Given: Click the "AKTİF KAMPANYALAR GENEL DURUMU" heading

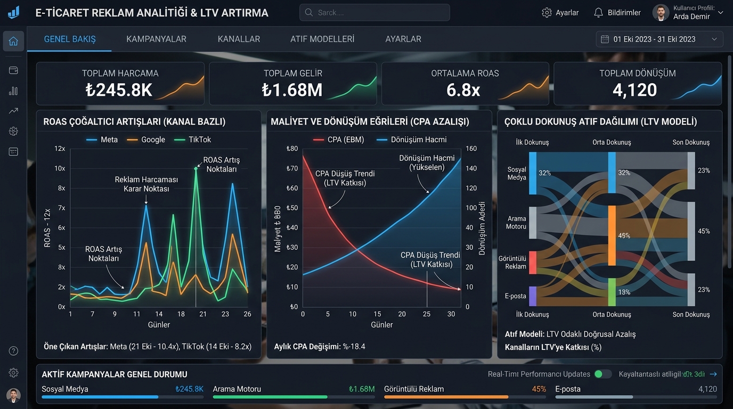Looking at the screenshot, I should [115, 374].
